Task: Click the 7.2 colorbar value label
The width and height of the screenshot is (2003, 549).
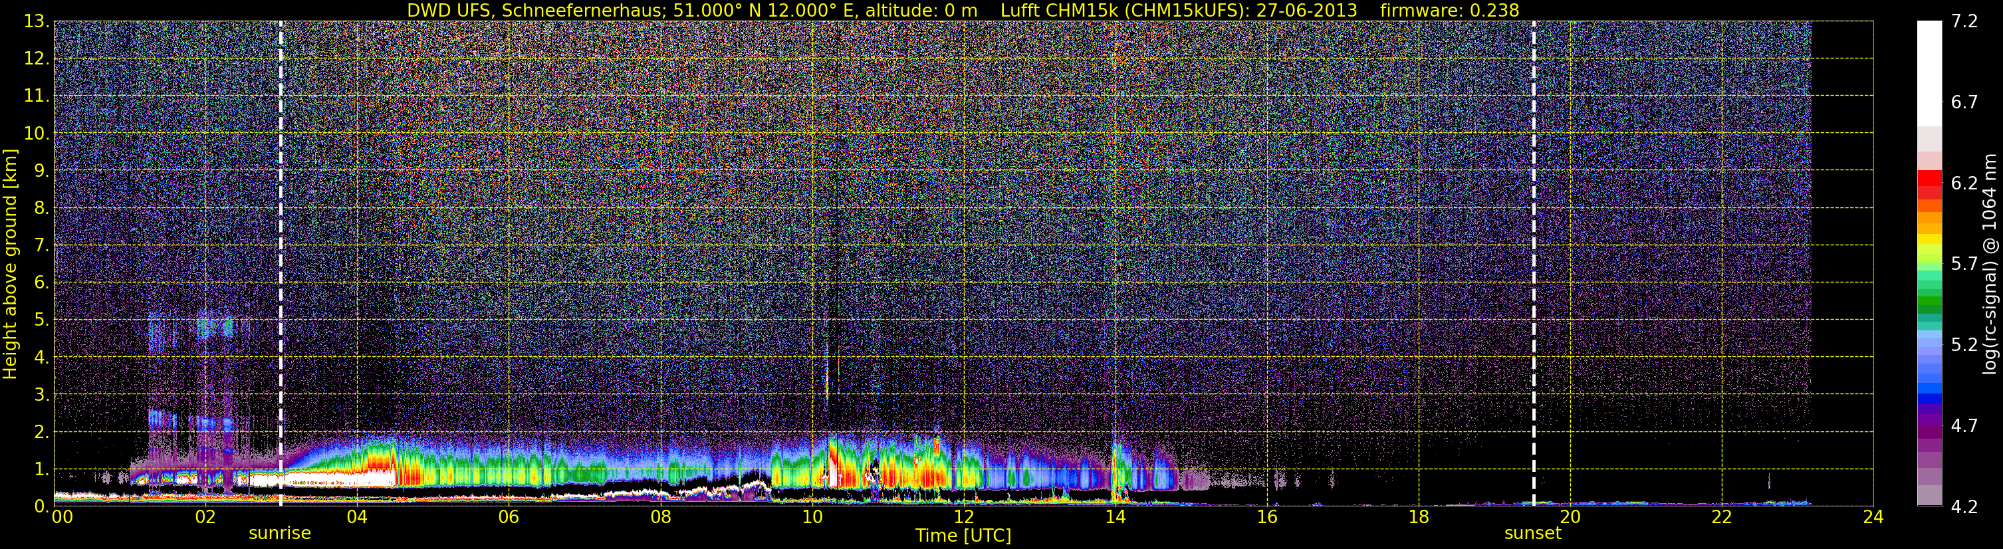Action: click(1964, 22)
